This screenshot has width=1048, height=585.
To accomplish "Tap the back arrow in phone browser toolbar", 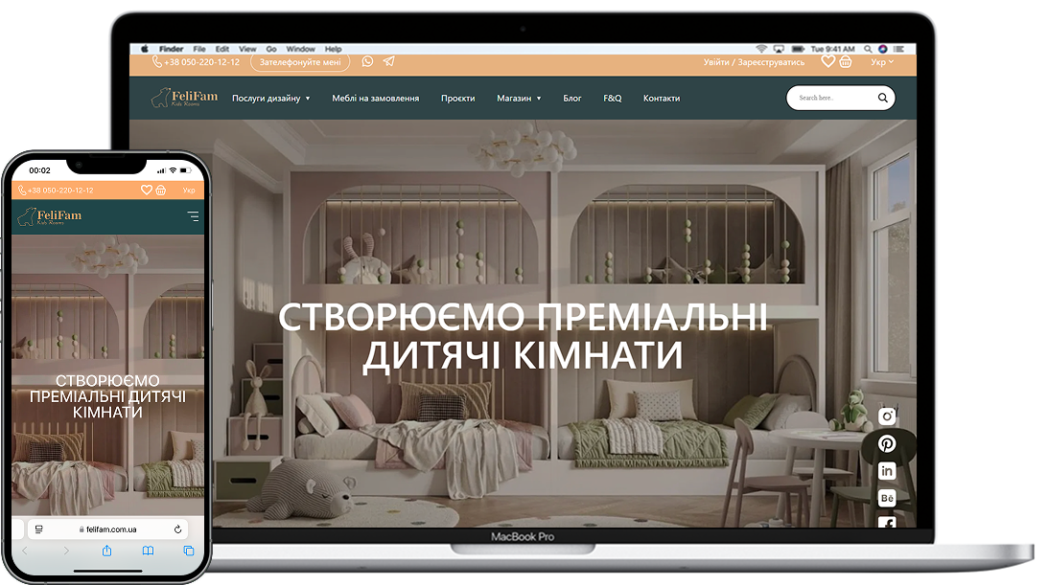I will (25, 551).
